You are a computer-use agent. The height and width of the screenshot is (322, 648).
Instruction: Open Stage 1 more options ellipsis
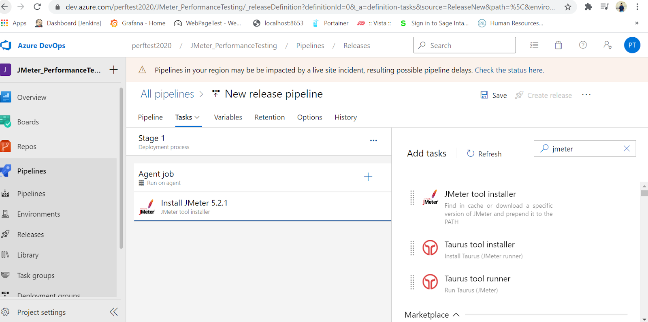373,141
